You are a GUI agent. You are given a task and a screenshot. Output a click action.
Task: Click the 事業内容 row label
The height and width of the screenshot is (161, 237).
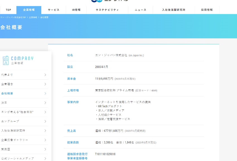pyautogui.click(x=73, y=102)
